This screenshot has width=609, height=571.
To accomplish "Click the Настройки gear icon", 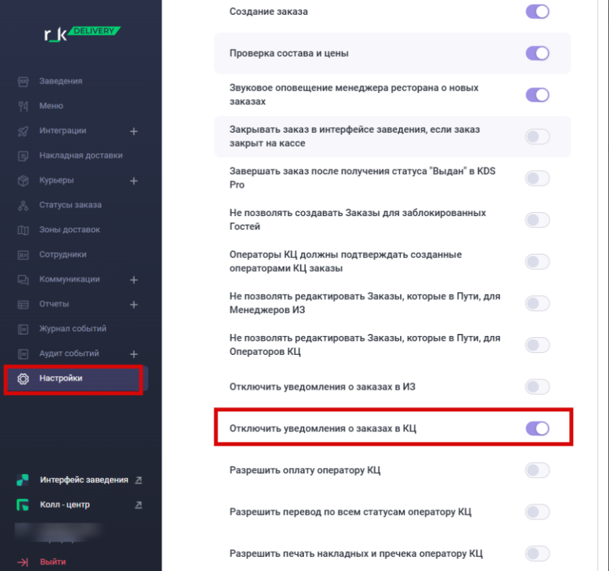I will 23,379.
